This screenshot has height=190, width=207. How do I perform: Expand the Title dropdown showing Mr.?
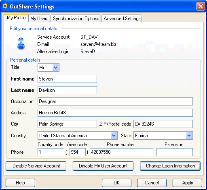55,68
